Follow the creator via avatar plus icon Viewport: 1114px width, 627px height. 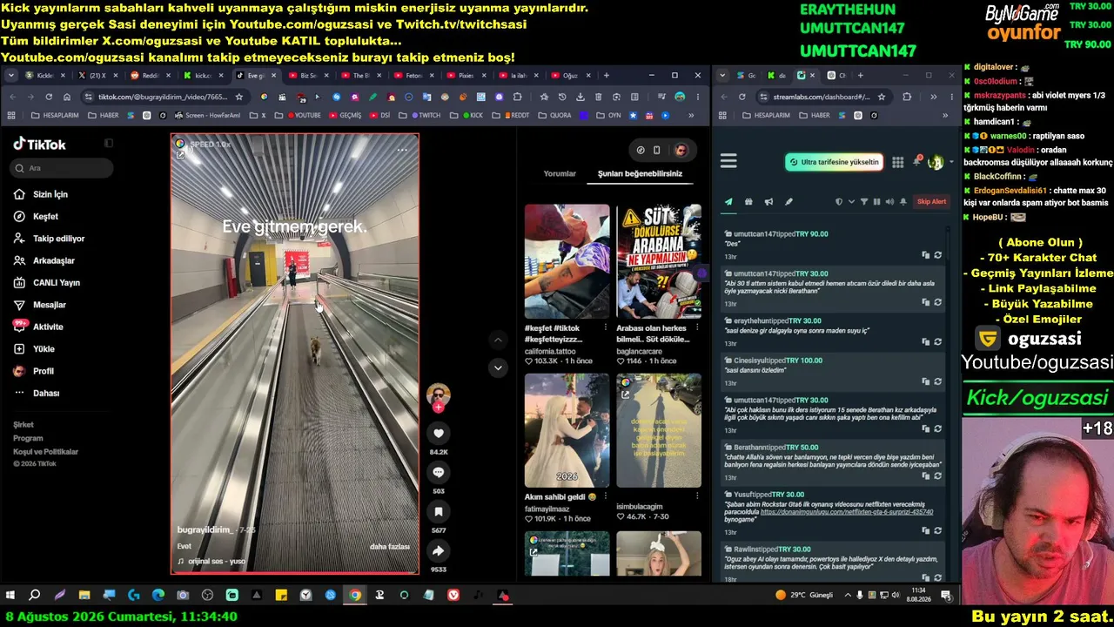[439, 407]
